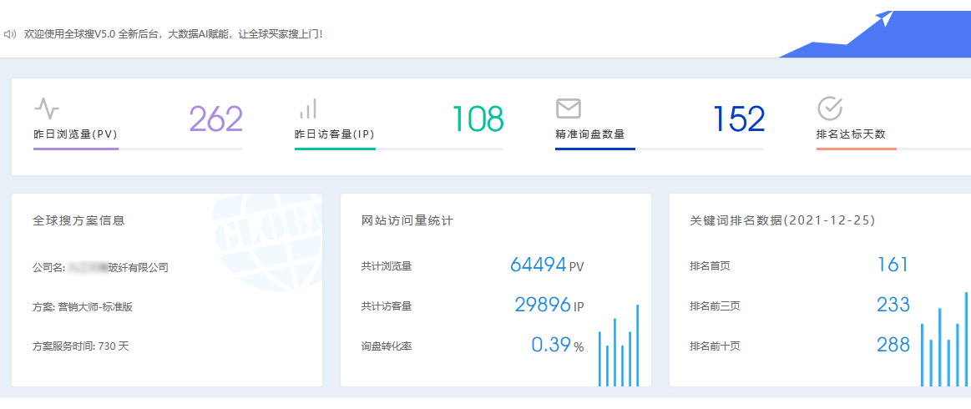Viewport: 971px width, 409px height.
Task: Click the checkmark circle icon above 排名达标天数
Action: tap(829, 109)
